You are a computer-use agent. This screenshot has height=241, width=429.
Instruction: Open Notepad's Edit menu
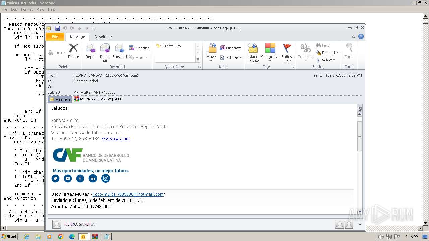pos(14,9)
